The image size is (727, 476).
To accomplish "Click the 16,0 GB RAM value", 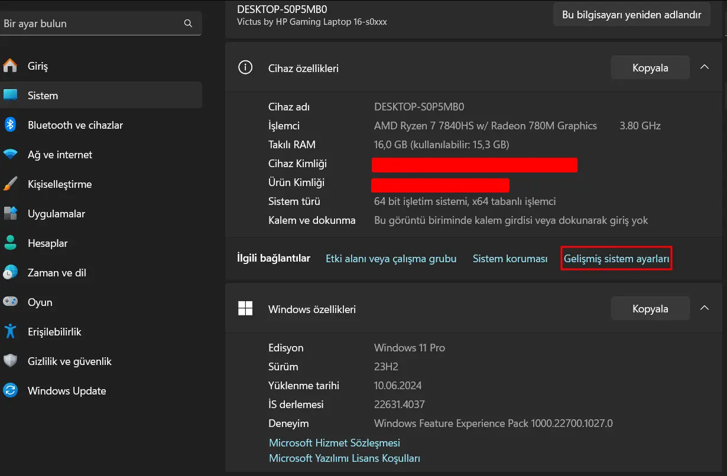I will (x=442, y=145).
